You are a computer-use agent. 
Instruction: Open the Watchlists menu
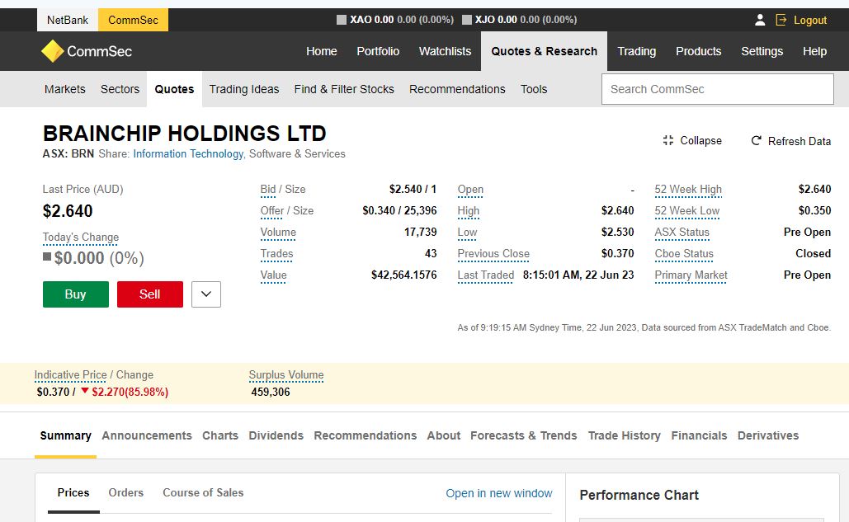(x=445, y=51)
